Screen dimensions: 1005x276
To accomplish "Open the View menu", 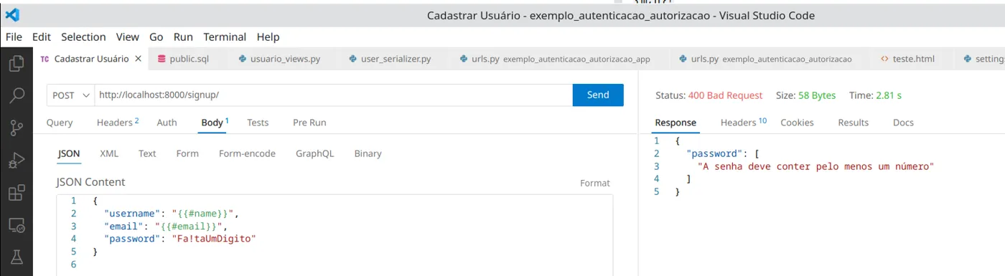I will (128, 37).
